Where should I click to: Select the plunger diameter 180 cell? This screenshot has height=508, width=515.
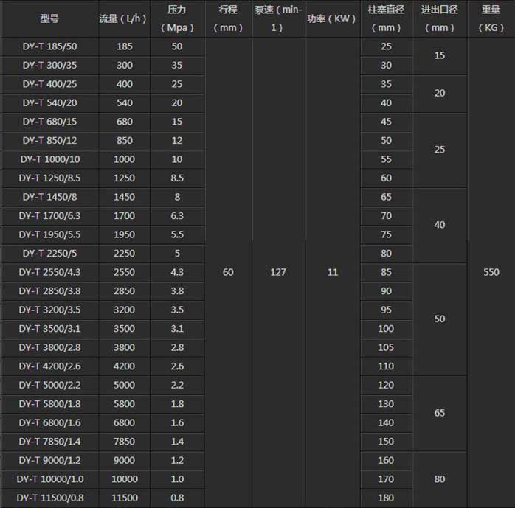[x=385, y=498]
